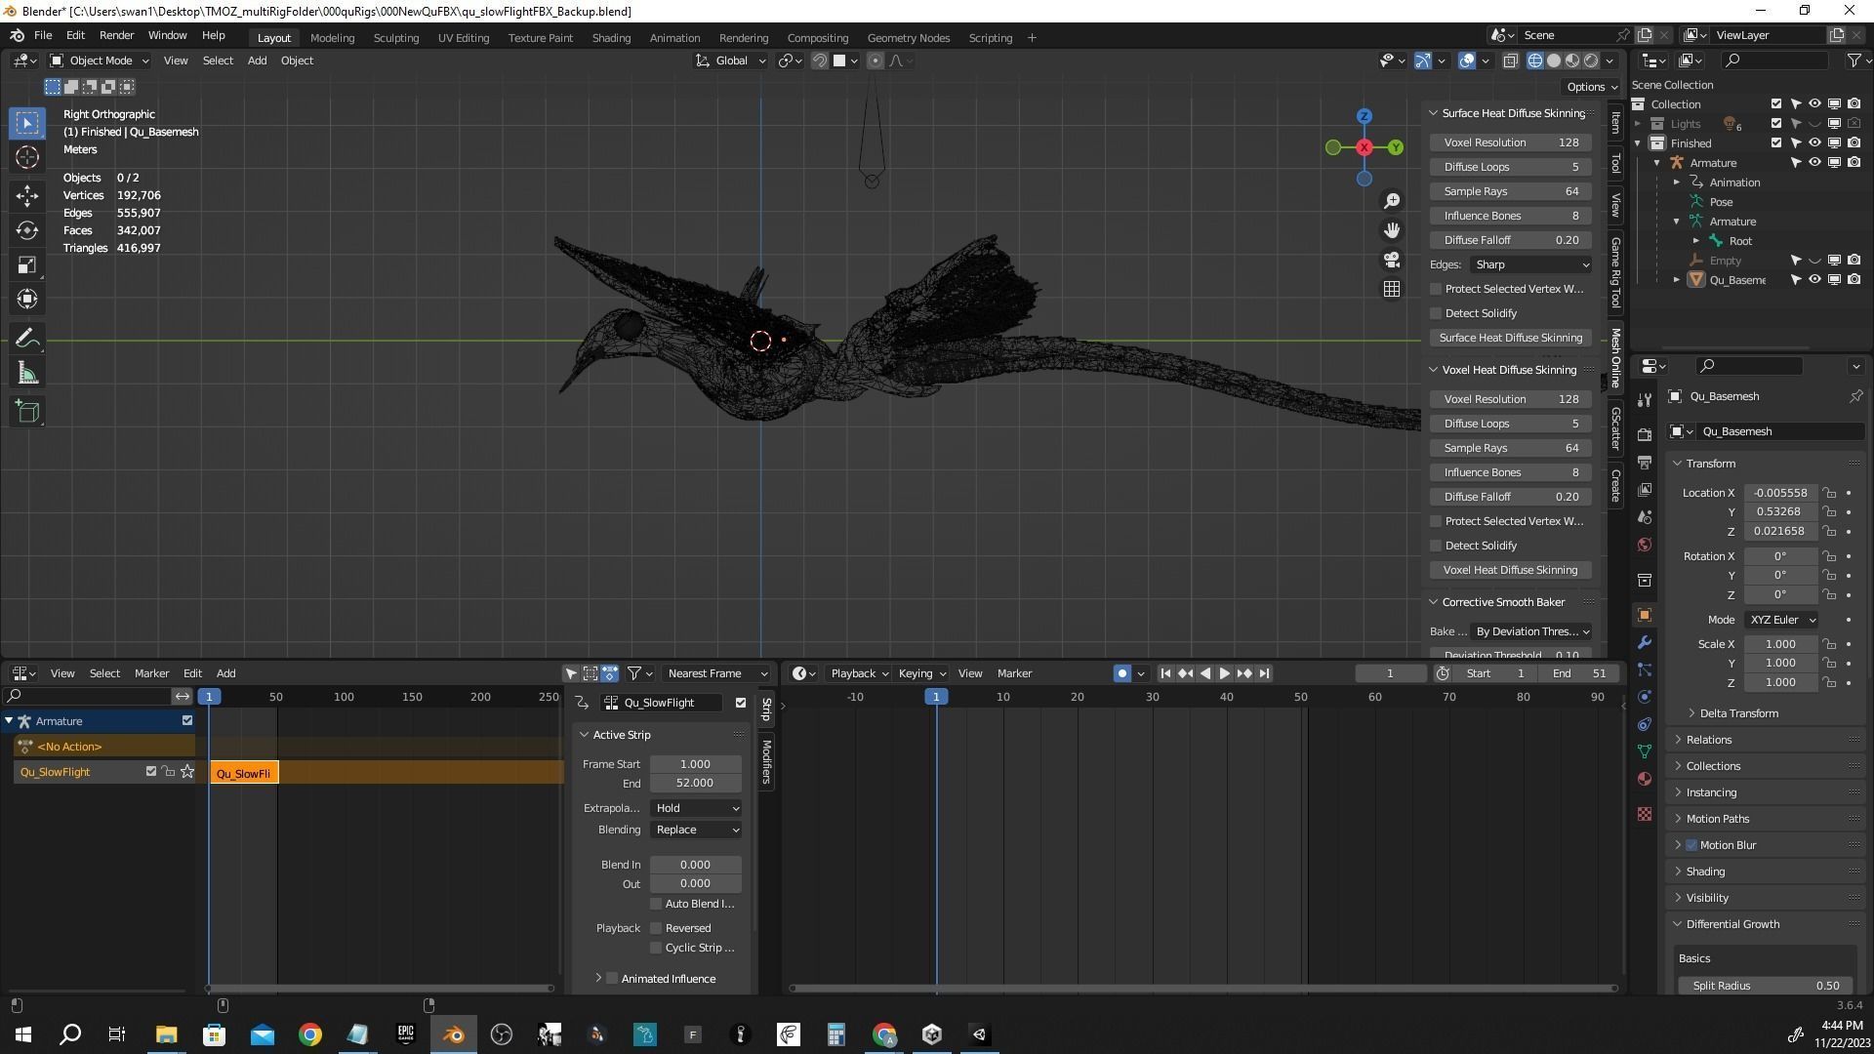Open the Render menu in top bar
The image size is (1874, 1054).
pos(116,35)
